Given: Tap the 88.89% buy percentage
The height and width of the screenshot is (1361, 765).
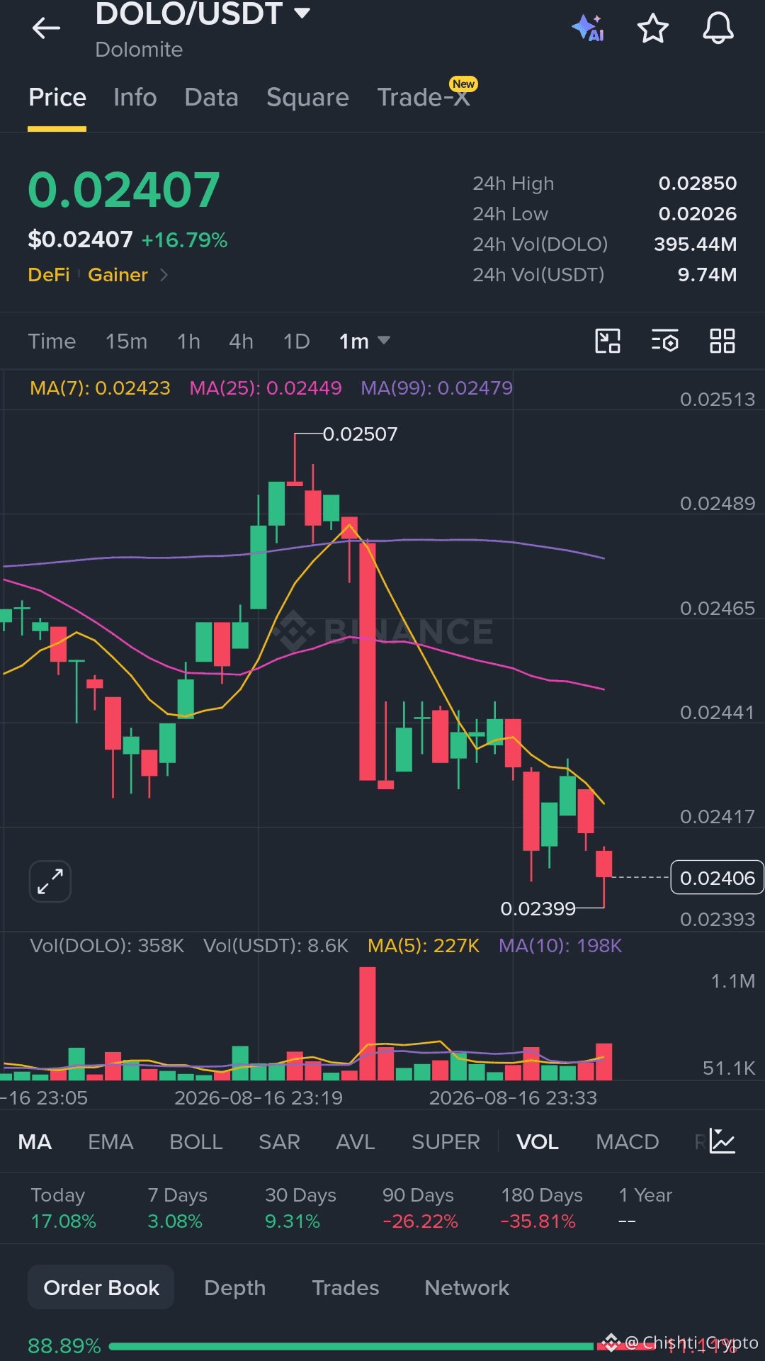Looking at the screenshot, I should pos(64,1345).
